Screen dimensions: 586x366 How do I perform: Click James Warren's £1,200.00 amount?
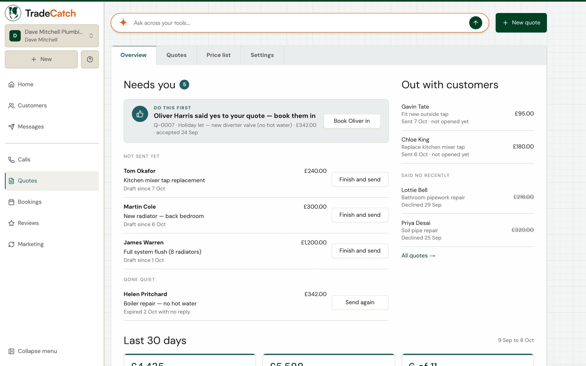[314, 242]
